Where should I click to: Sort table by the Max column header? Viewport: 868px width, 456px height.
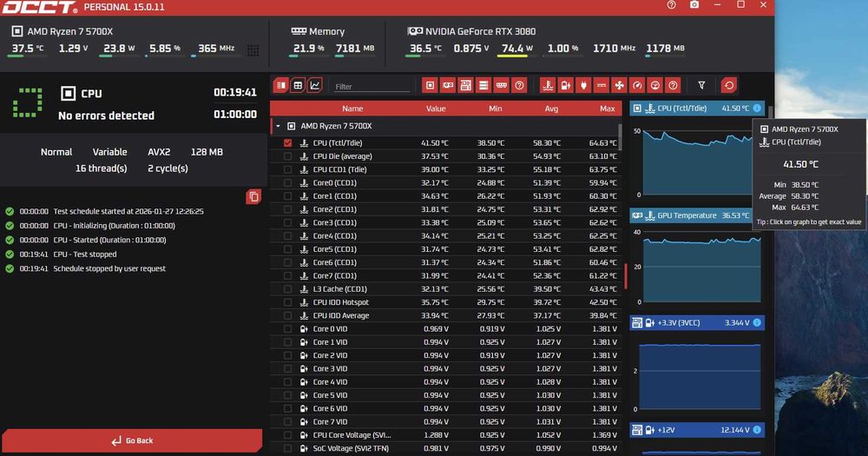tap(608, 109)
